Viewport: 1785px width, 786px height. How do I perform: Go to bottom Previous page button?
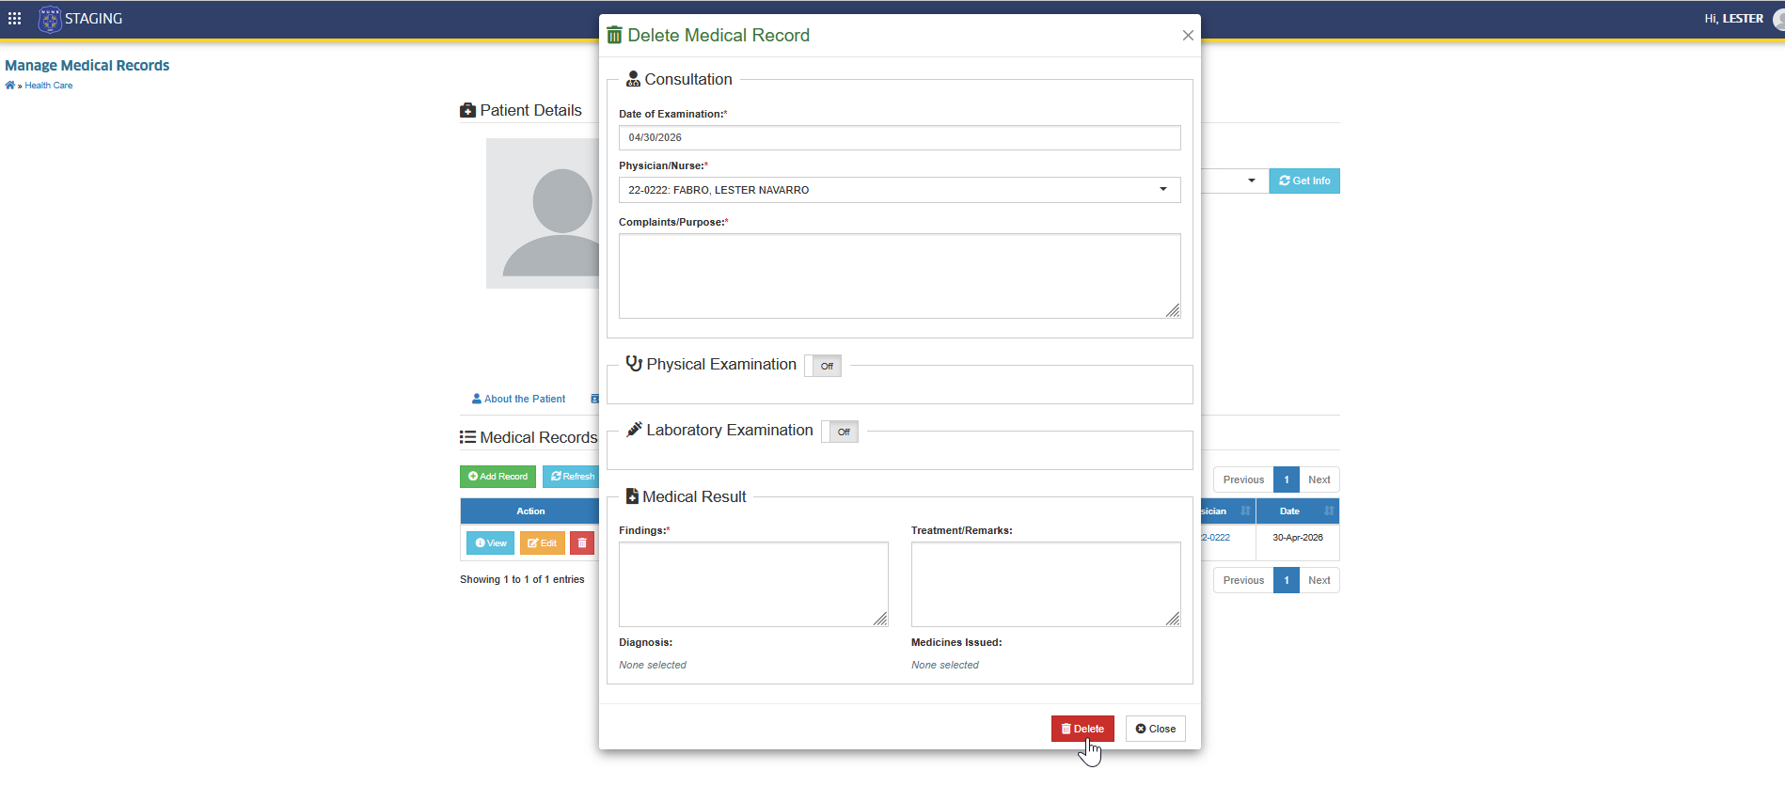click(1243, 580)
